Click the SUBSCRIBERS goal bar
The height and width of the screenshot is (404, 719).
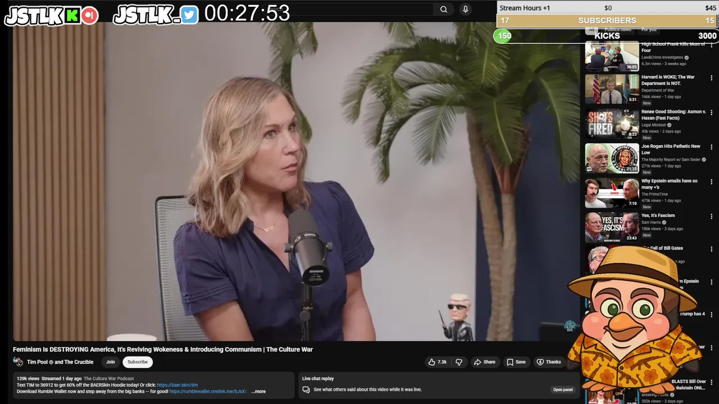tap(607, 21)
